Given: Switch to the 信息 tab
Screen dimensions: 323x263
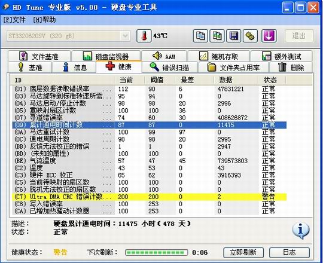Looking at the screenshot, I should (74, 68).
